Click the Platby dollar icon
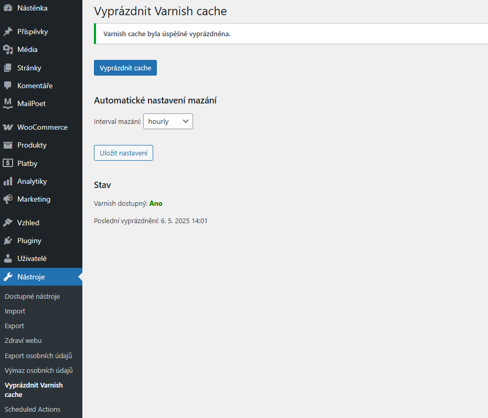The width and height of the screenshot is (488, 418). pyautogui.click(x=8, y=163)
